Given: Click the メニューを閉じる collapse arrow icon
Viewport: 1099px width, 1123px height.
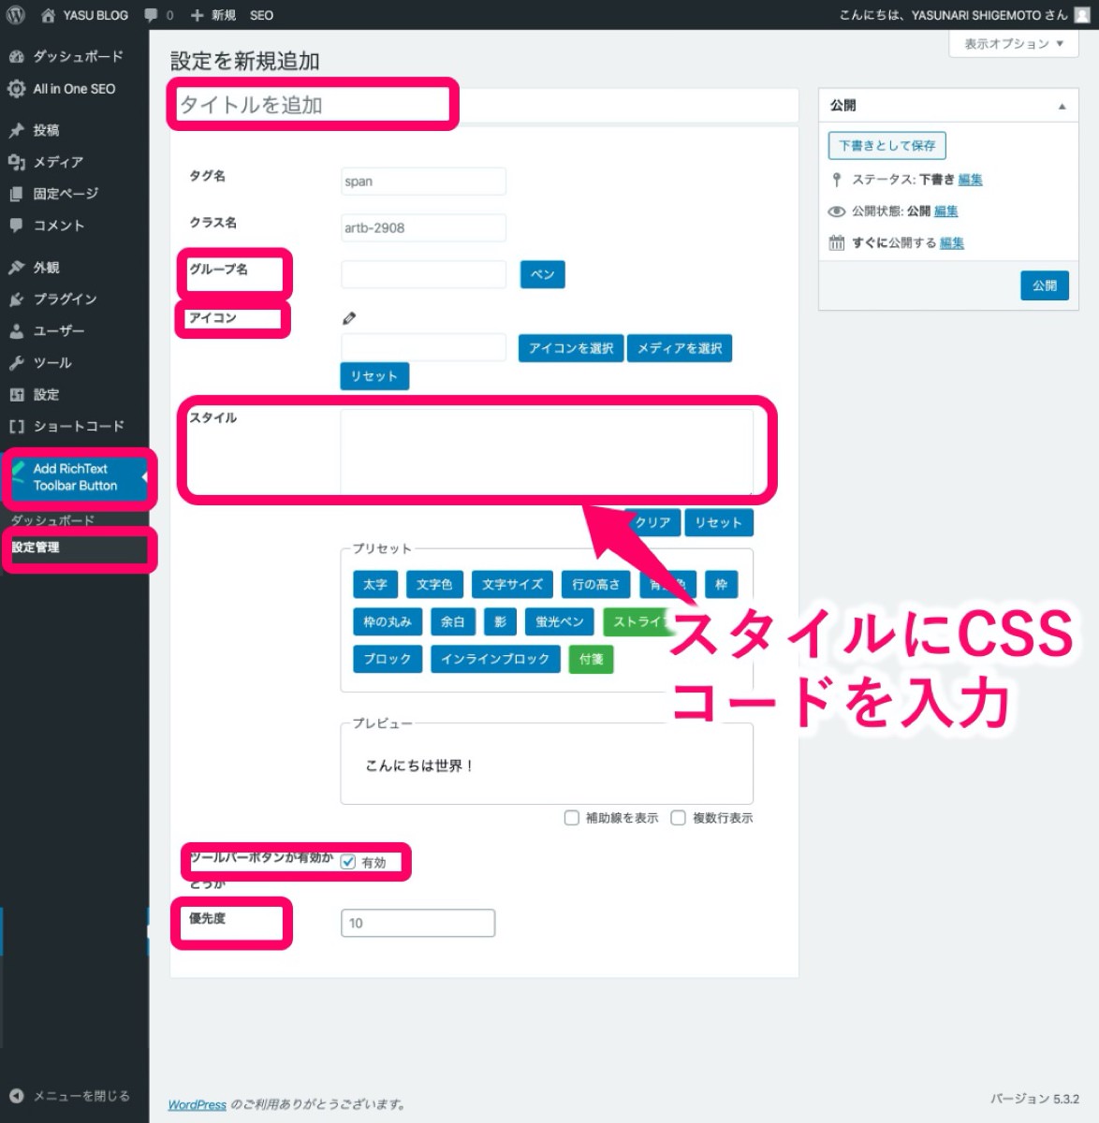Looking at the screenshot, I should point(16,1096).
